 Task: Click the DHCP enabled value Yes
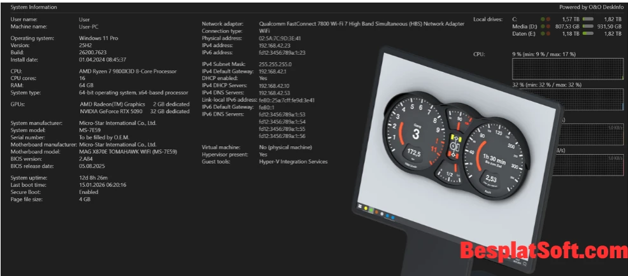click(x=263, y=78)
